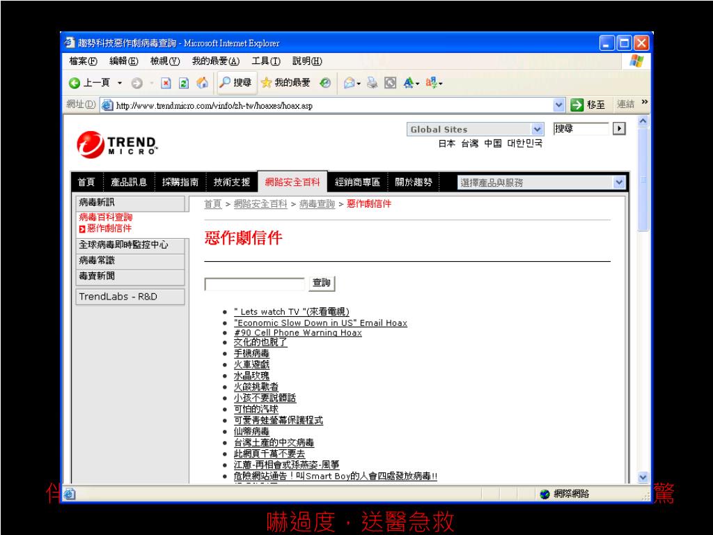Click 全球病毒即時監控中心 in sidebar
This screenshot has width=713, height=535.
[130, 245]
